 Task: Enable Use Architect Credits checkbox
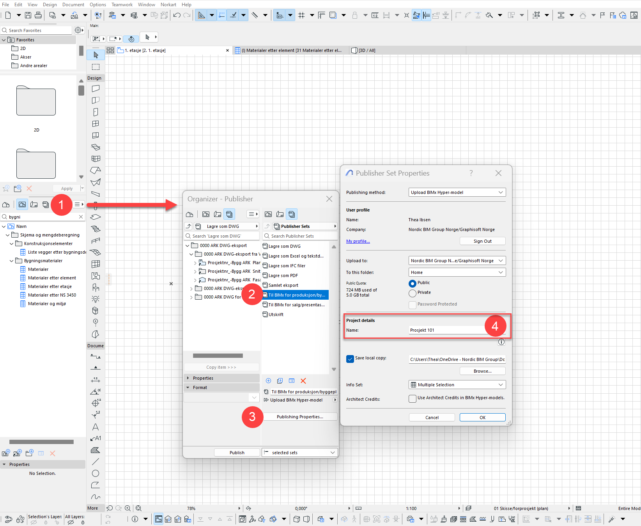pos(413,398)
